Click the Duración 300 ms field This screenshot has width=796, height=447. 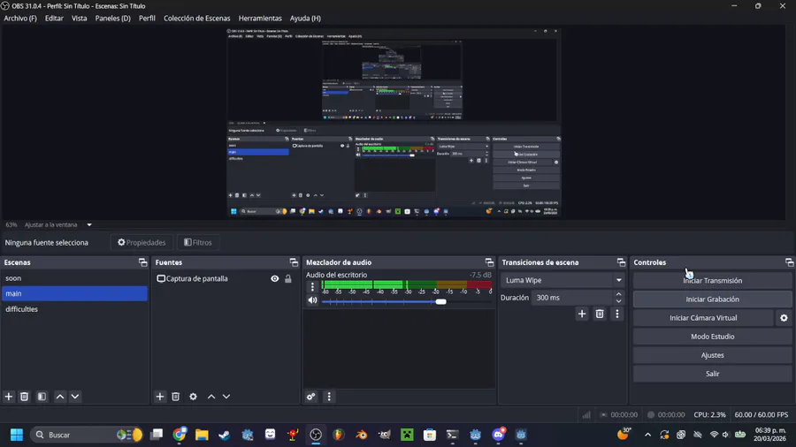point(571,298)
